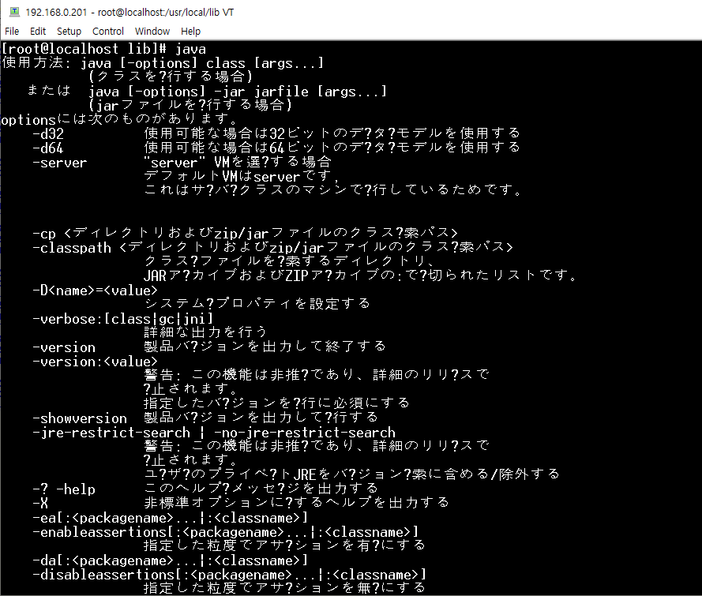Click the 'VM' text in '"server" VM' line
Screen dimensions: 702x596
222,162
